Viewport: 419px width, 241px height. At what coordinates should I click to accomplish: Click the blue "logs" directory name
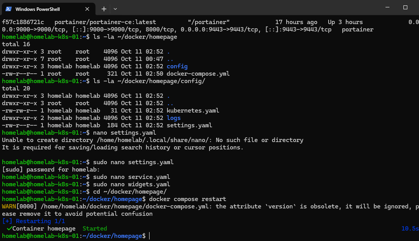click(174, 118)
